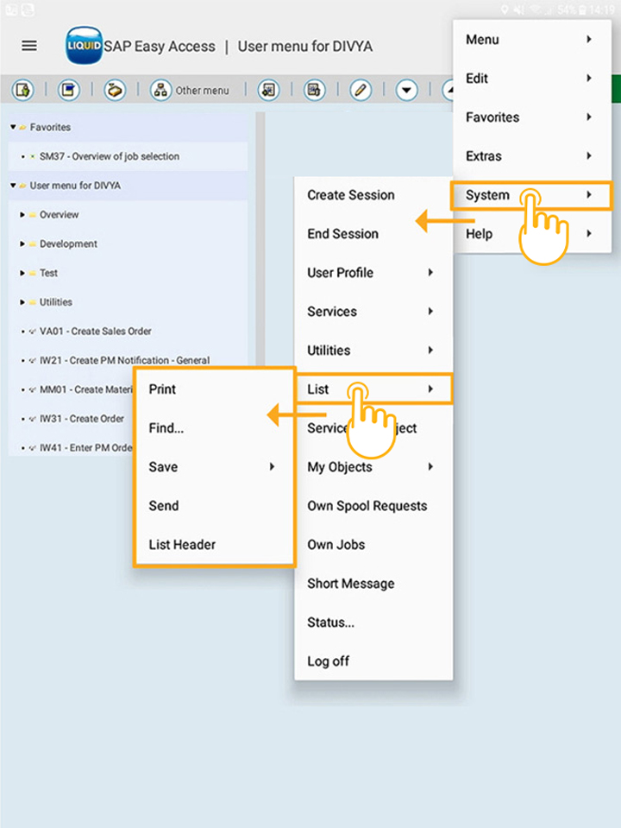Choose Send in the List submenu
621x828 pixels.
point(214,506)
